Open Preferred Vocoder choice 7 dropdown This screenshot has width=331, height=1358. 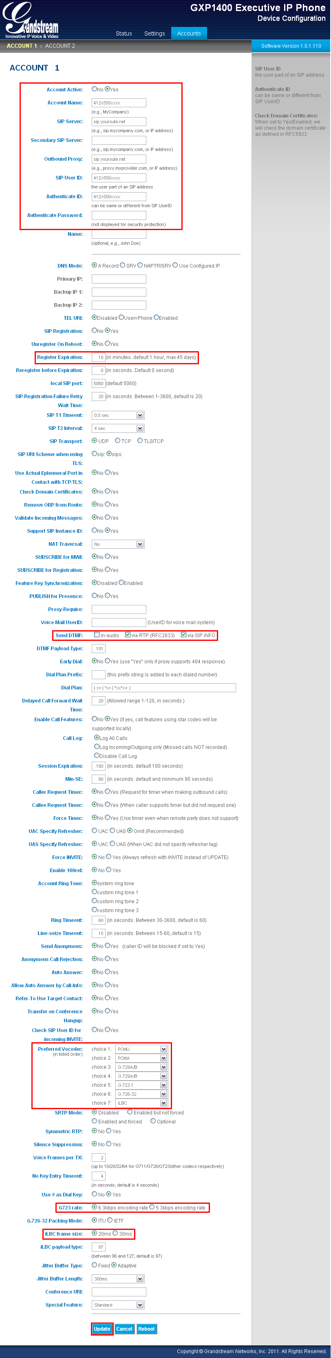click(142, 1103)
